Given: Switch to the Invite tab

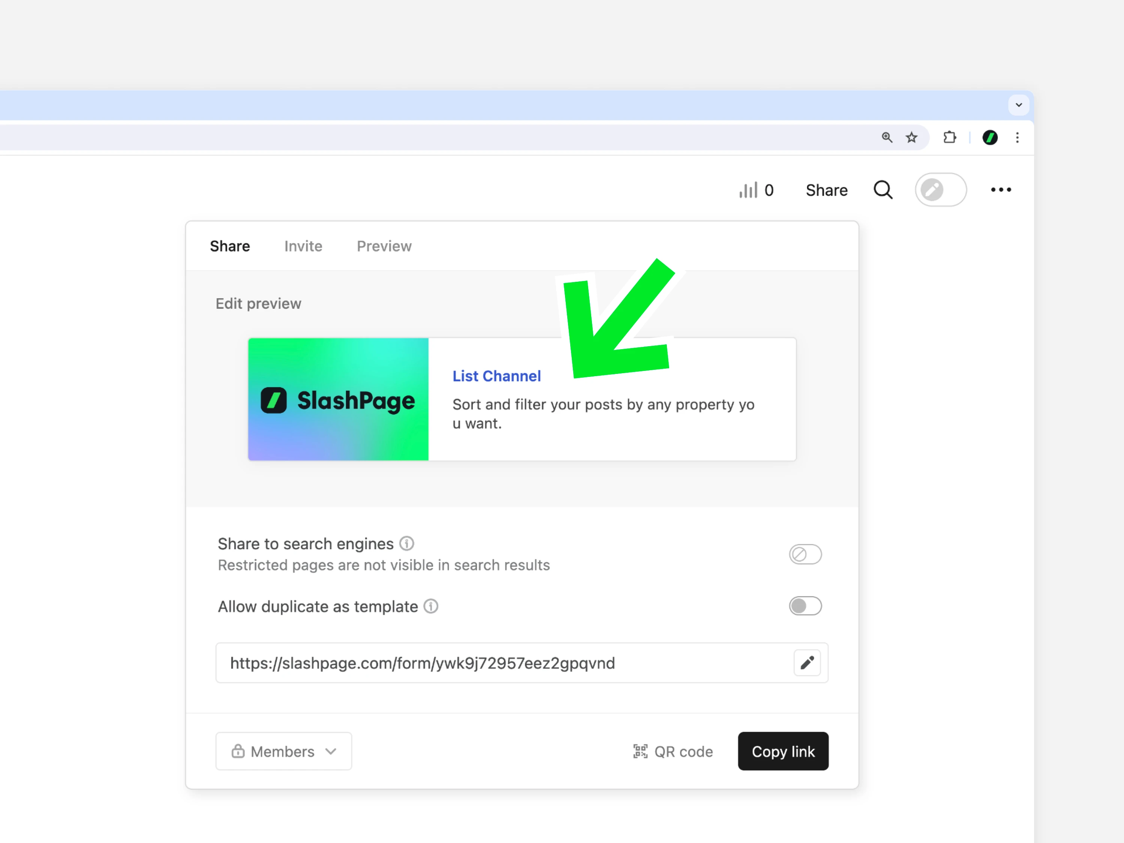Looking at the screenshot, I should click(x=303, y=246).
